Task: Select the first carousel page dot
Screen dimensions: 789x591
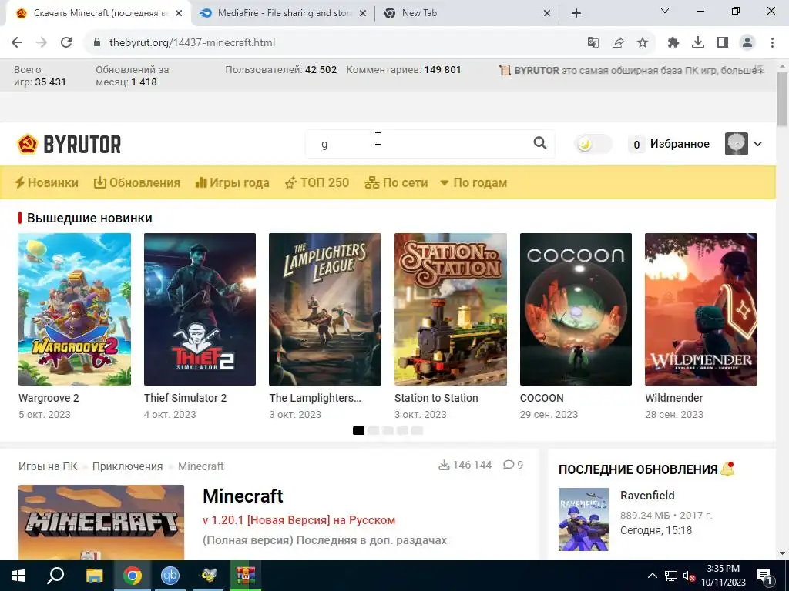Action: [358, 431]
